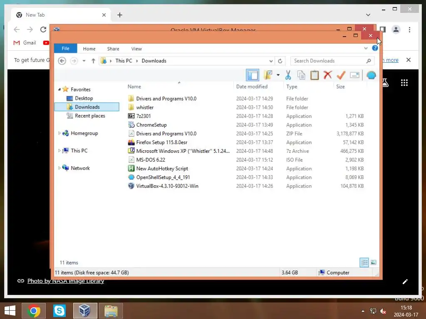Open Classic Shell settings shell icon

pos(371,75)
